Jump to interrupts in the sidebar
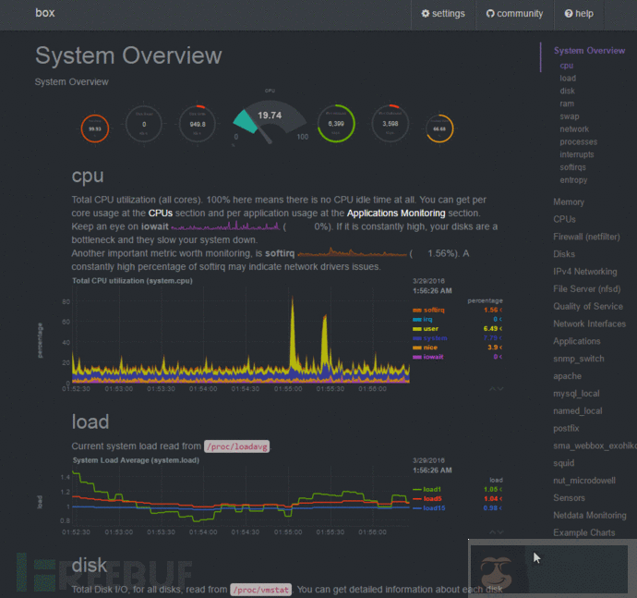This screenshot has height=598, width=637. [x=576, y=154]
